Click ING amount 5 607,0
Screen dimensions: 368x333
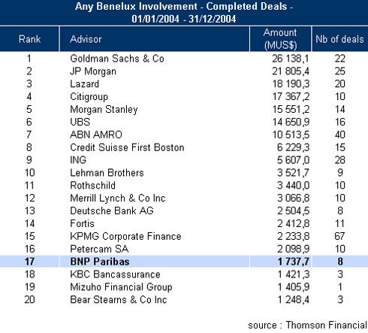click(x=293, y=160)
